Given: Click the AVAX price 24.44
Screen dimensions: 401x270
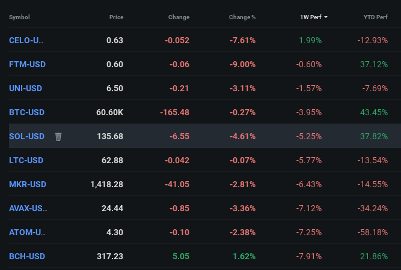Looking at the screenshot, I should pos(112,208).
